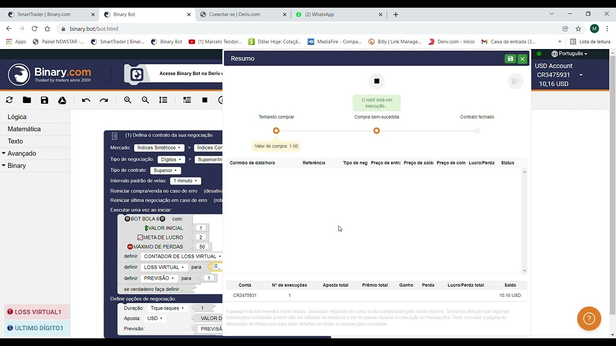Open the Tipo de negociação Dígitos dropdown
The width and height of the screenshot is (616, 346).
(171, 160)
